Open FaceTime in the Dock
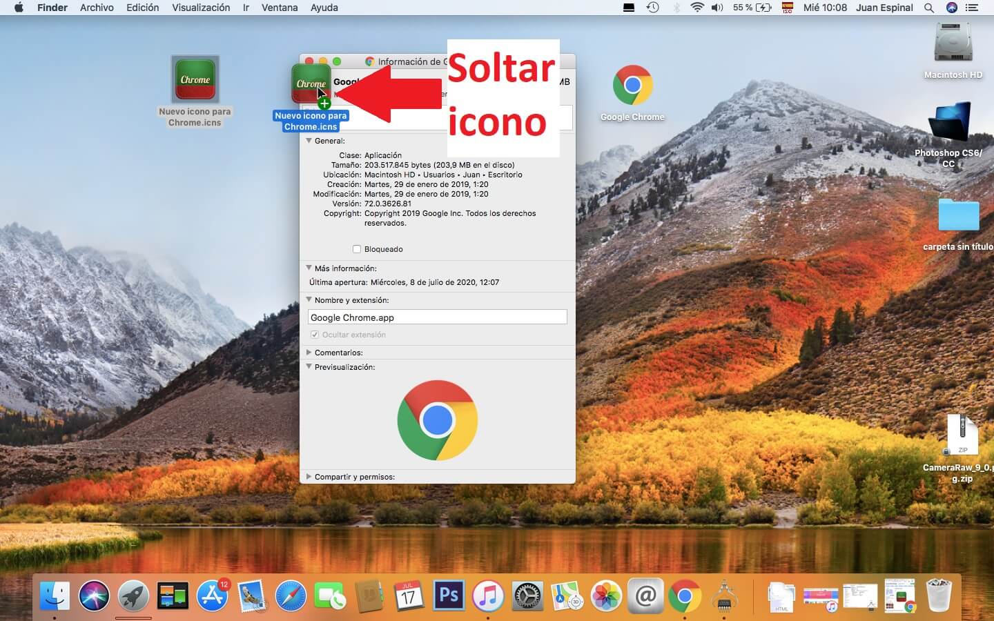Viewport: 994px width, 621px height. (330, 595)
